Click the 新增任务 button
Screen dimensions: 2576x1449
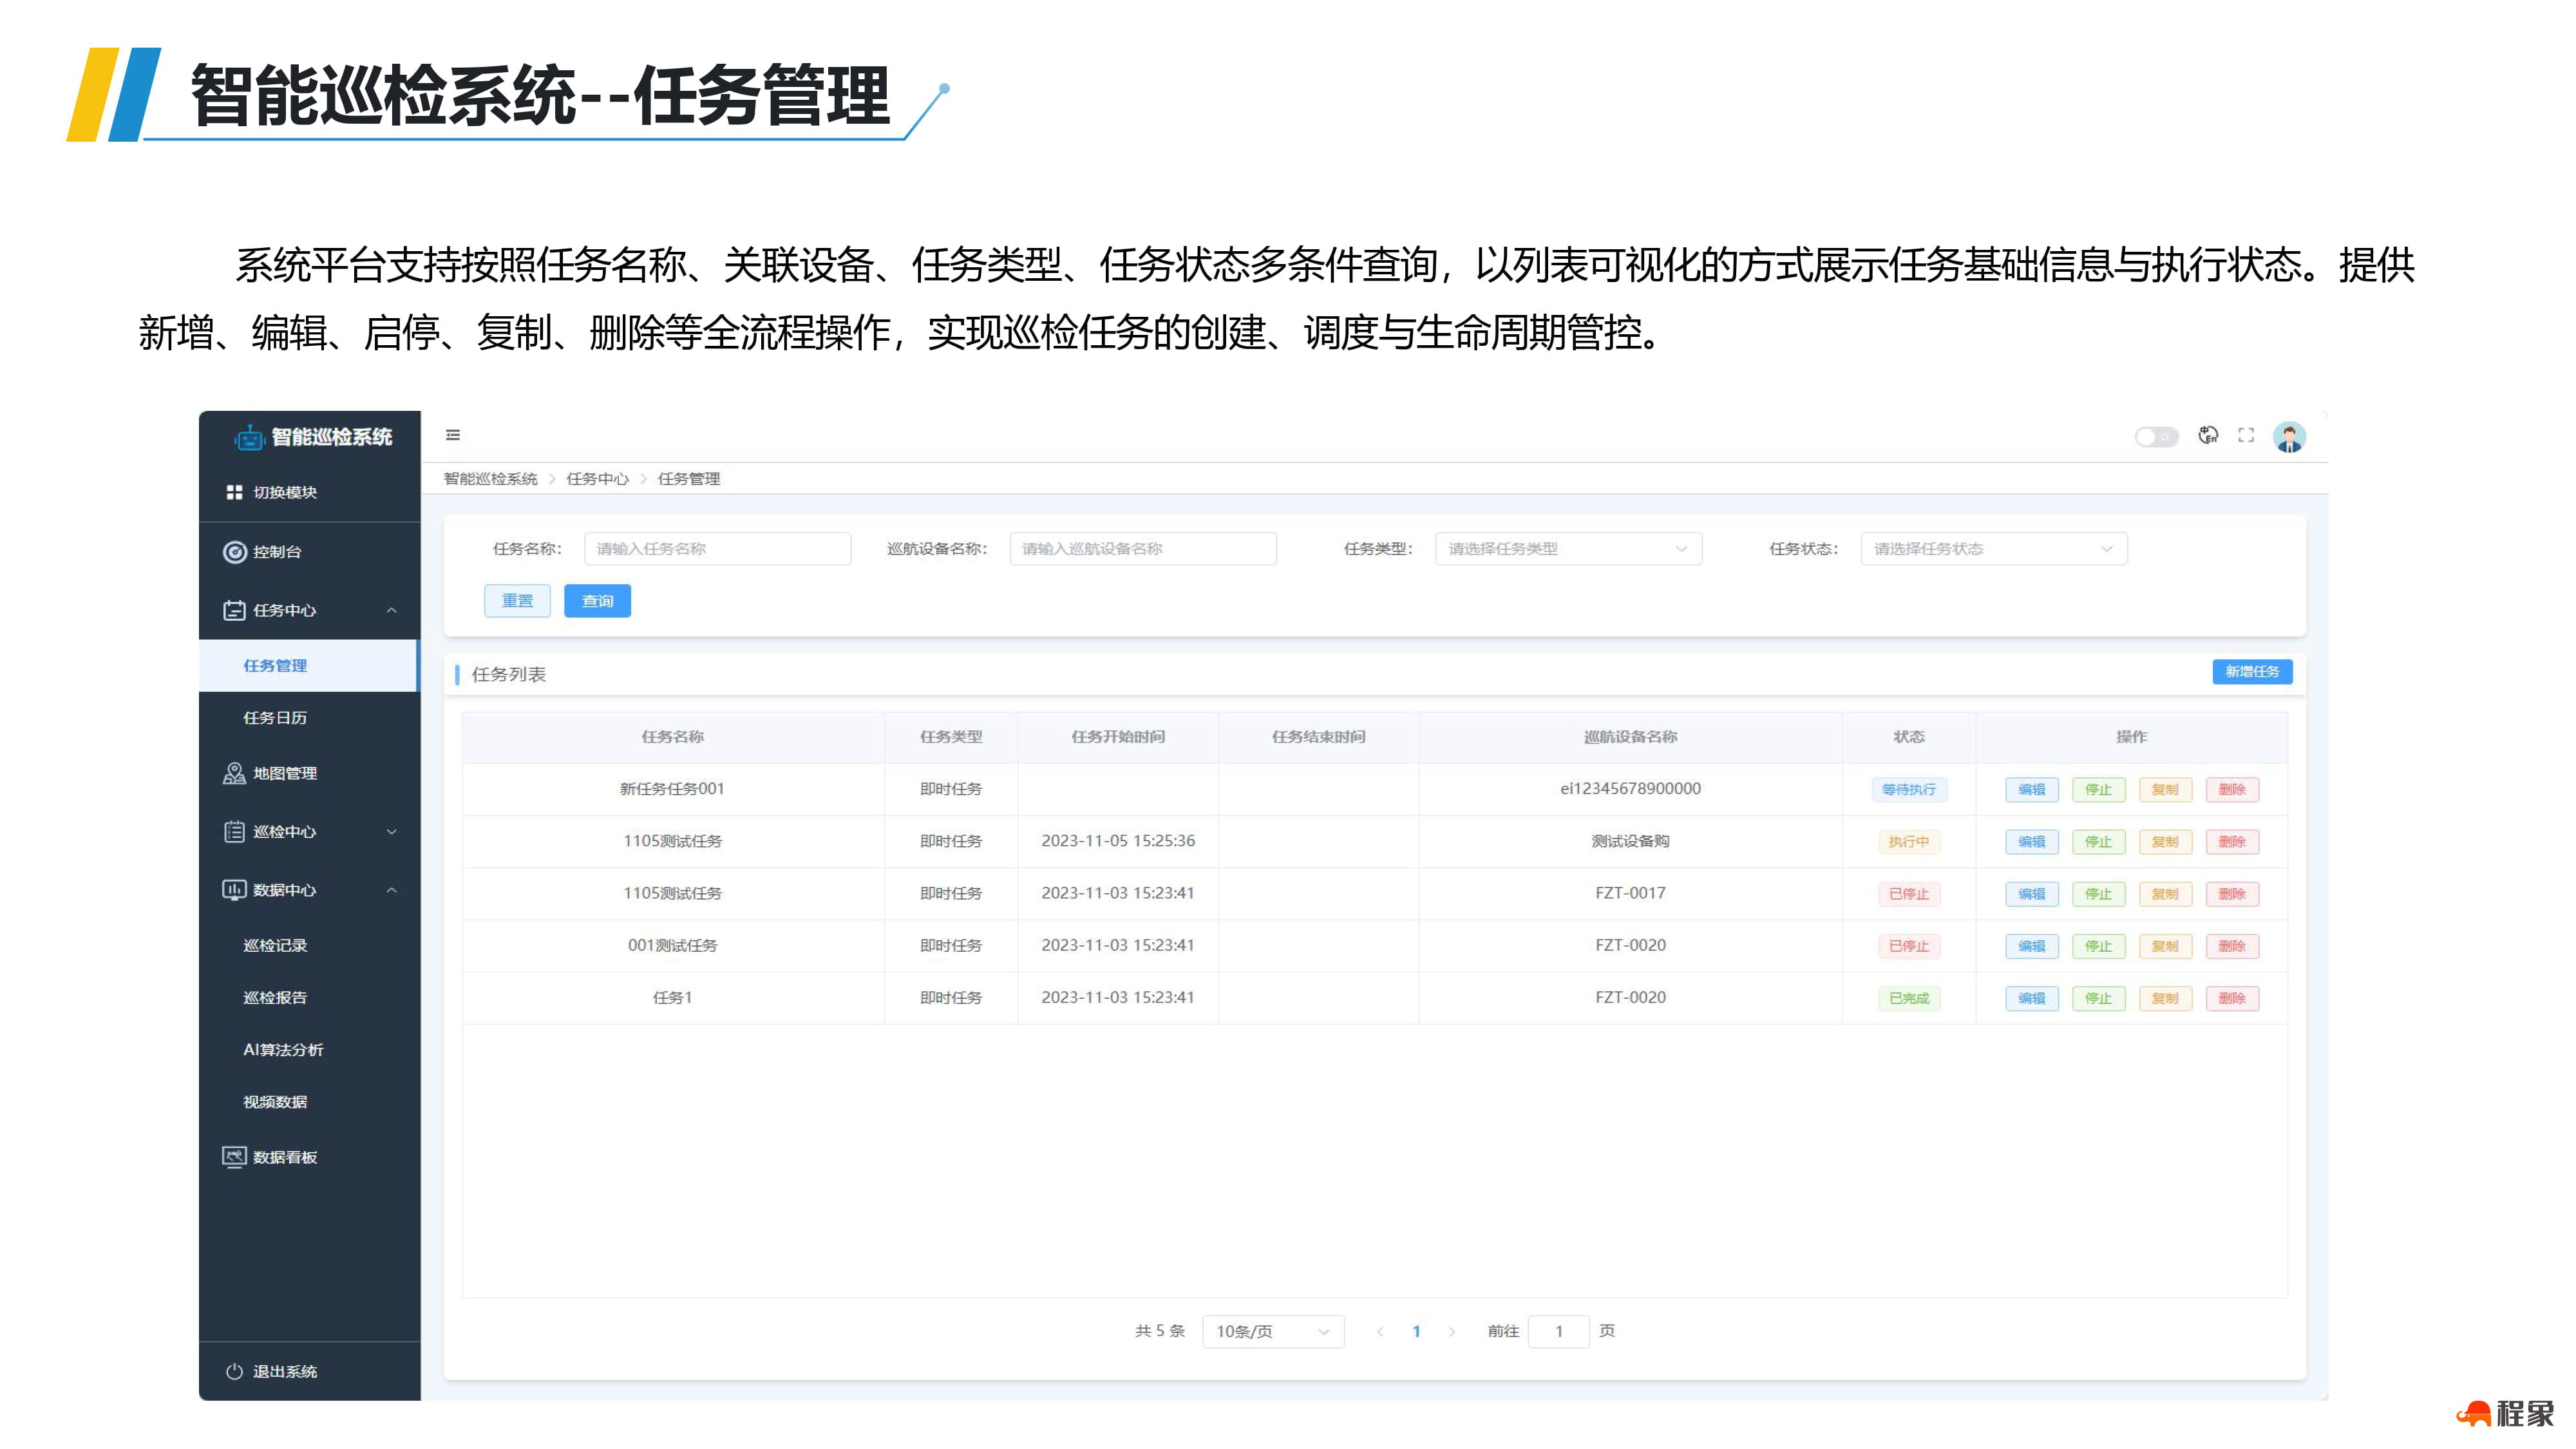pyautogui.click(x=2252, y=672)
